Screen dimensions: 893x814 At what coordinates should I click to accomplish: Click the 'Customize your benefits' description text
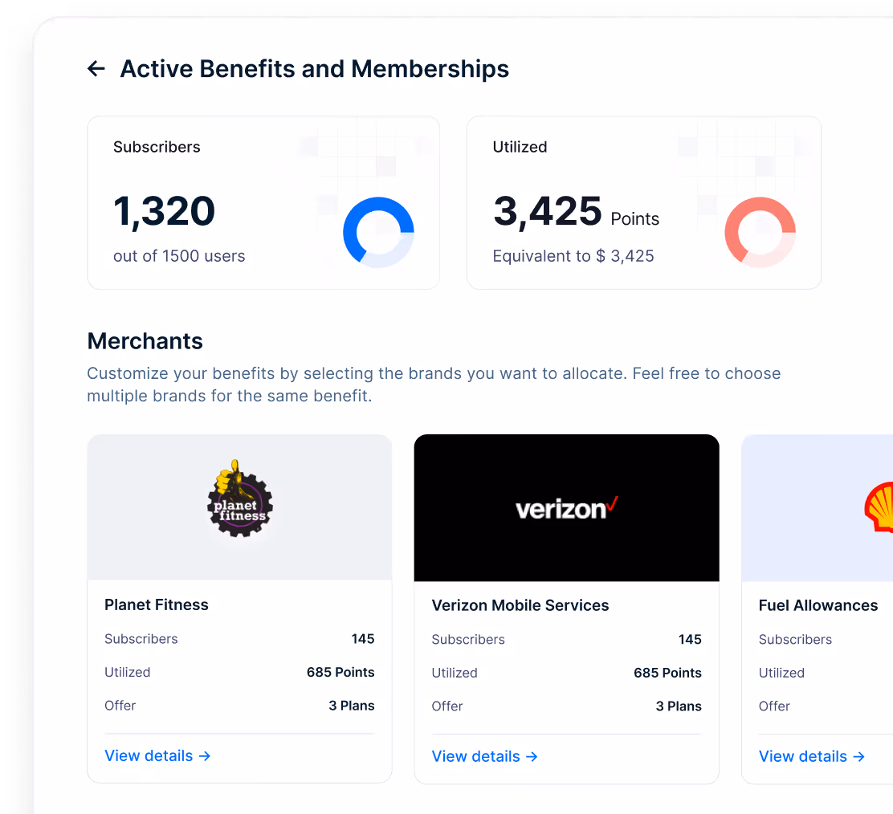pyautogui.click(x=434, y=385)
